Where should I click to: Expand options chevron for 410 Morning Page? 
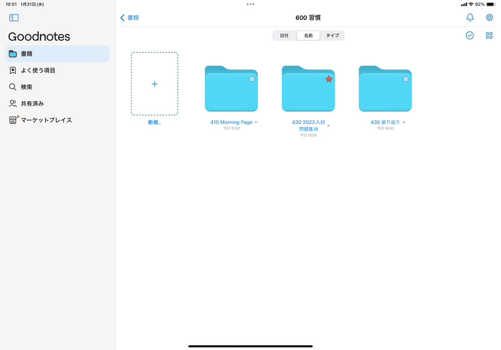click(256, 122)
